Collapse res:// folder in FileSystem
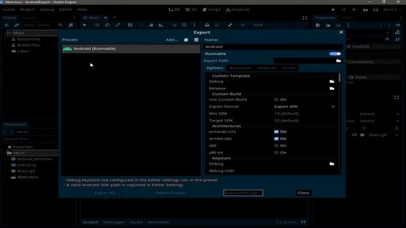406x228 pixels. click(x=5, y=153)
